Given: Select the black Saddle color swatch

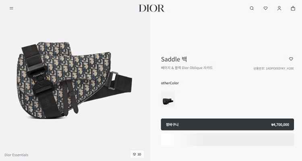Looking at the screenshot, I should tap(168, 101).
